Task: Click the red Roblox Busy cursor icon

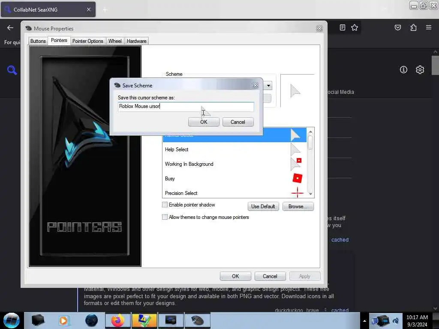Action: (x=298, y=178)
